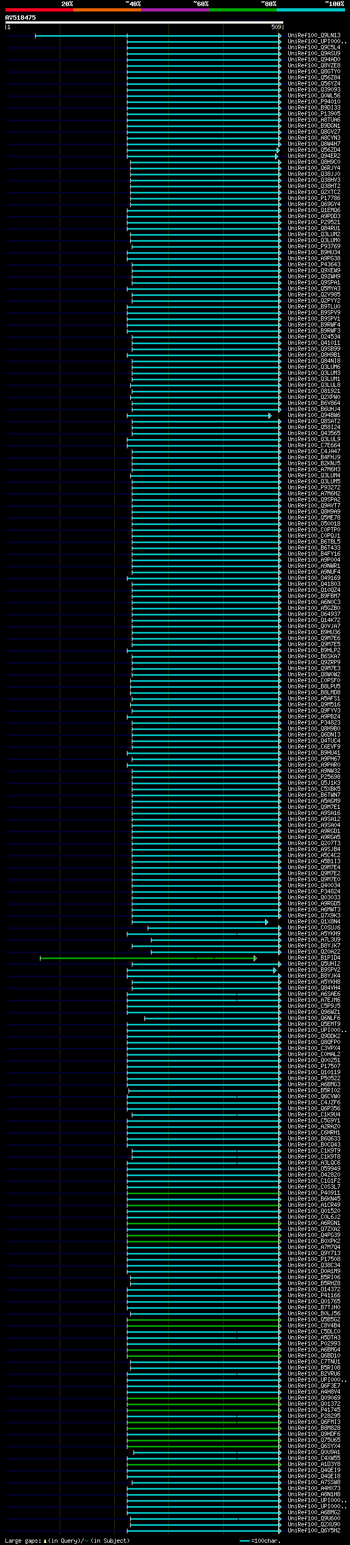Select hit UniRef100_Q8VZE8

pyautogui.click(x=314, y=65)
